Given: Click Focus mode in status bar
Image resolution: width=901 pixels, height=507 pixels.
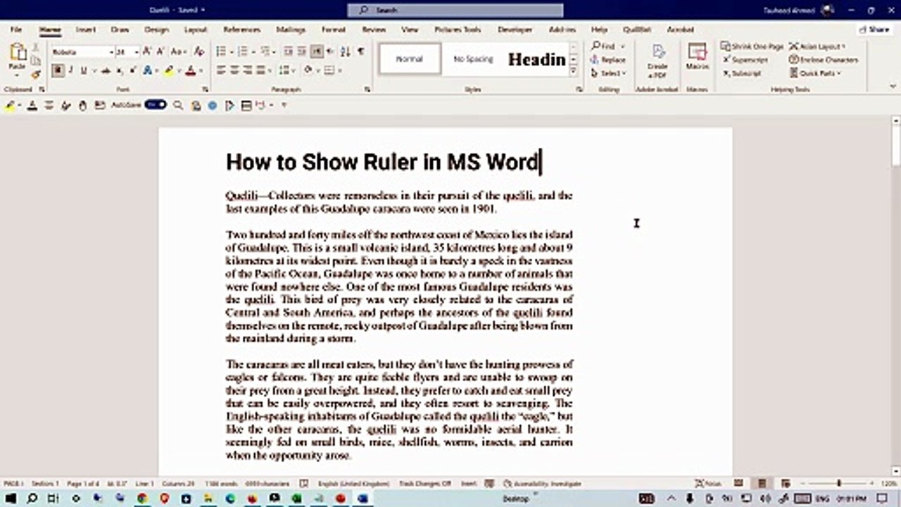Looking at the screenshot, I should click(707, 484).
